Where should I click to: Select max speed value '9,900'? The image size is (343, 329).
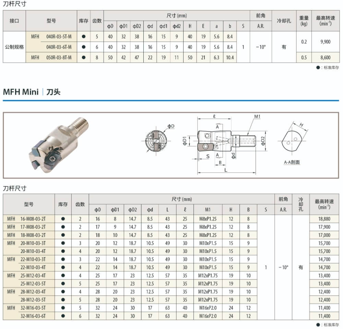(x=326, y=42)
